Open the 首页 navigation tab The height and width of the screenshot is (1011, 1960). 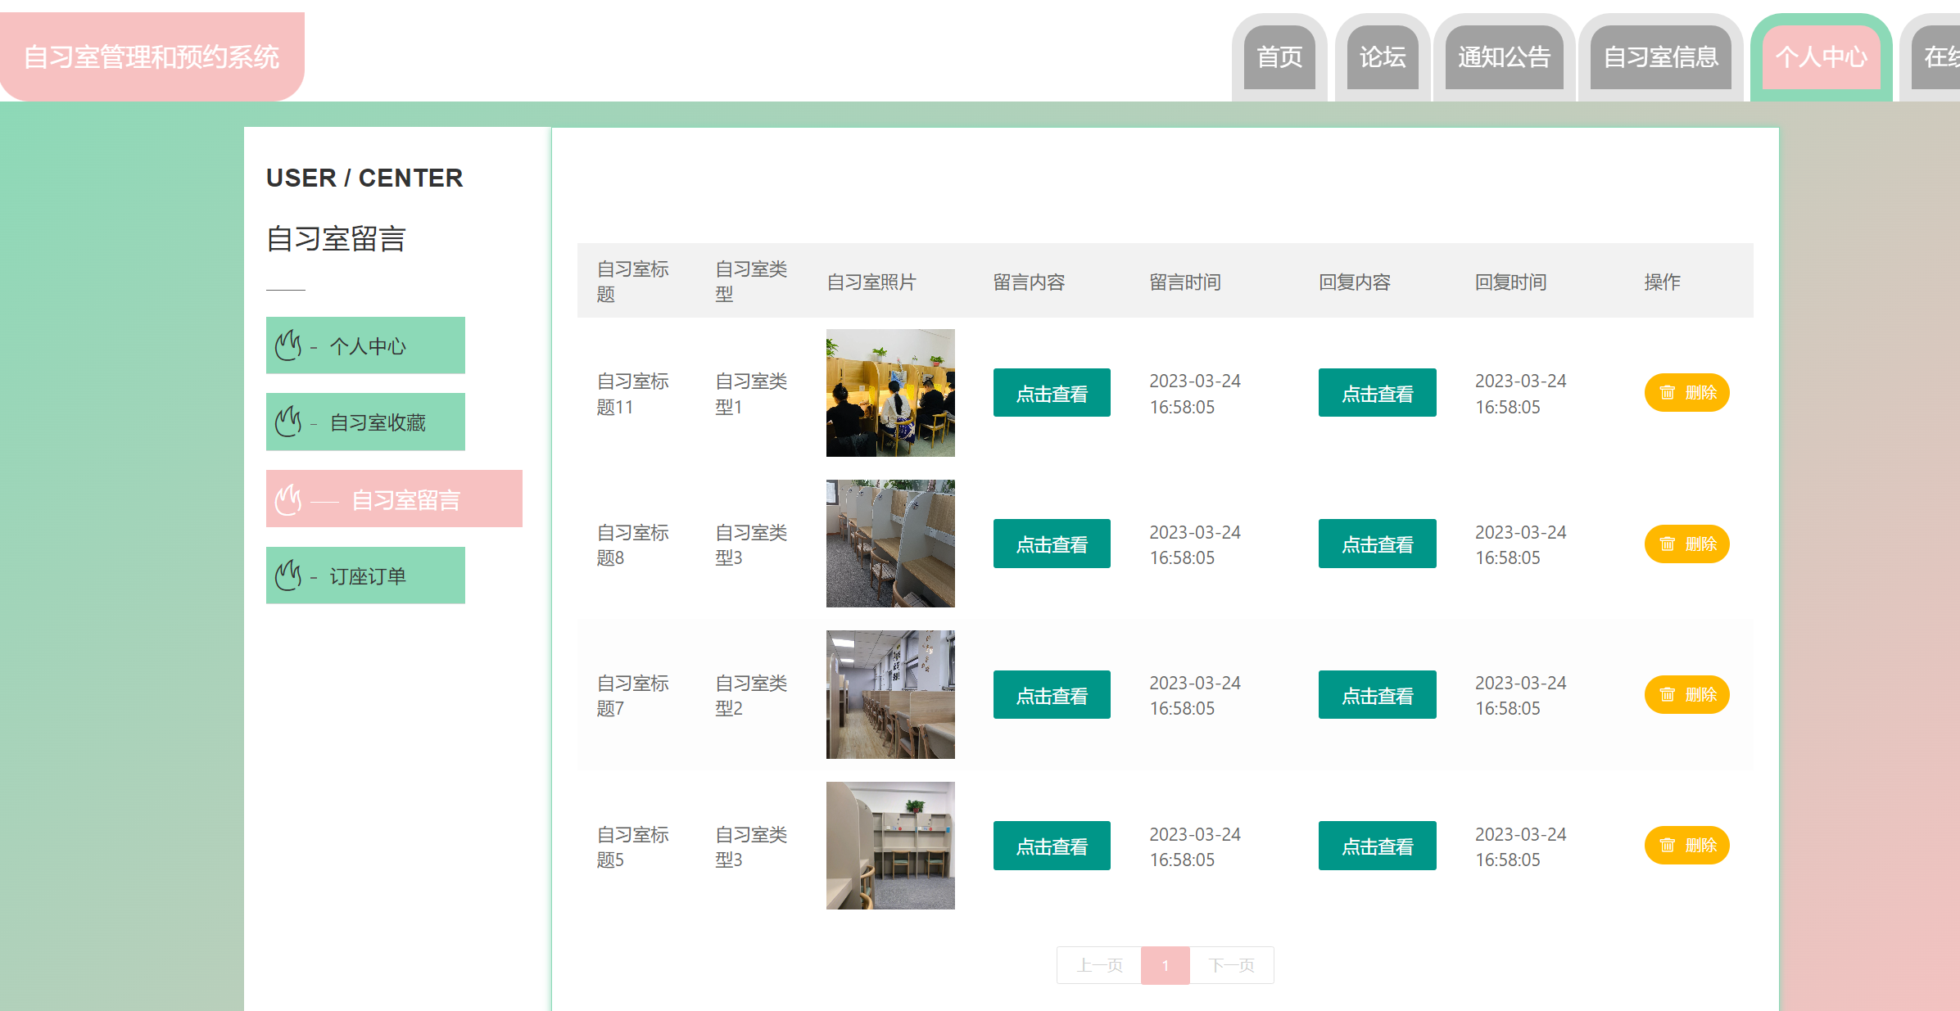[x=1279, y=57]
